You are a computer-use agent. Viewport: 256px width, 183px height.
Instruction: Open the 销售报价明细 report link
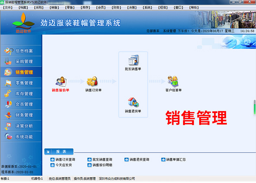(102, 165)
